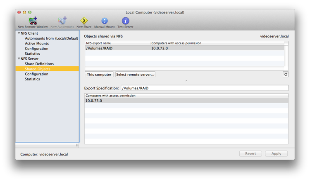Open a New Remote Window

click(x=33, y=21)
